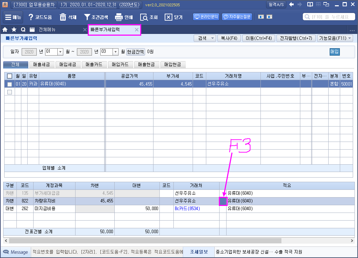The image size is (358, 258).
Task: Click the 이동(Ctrl+F4) button
Action: (x=259, y=38)
